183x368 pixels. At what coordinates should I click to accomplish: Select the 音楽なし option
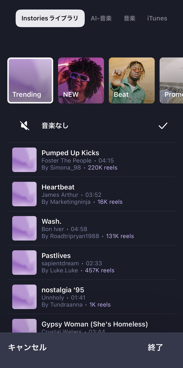pos(91,125)
